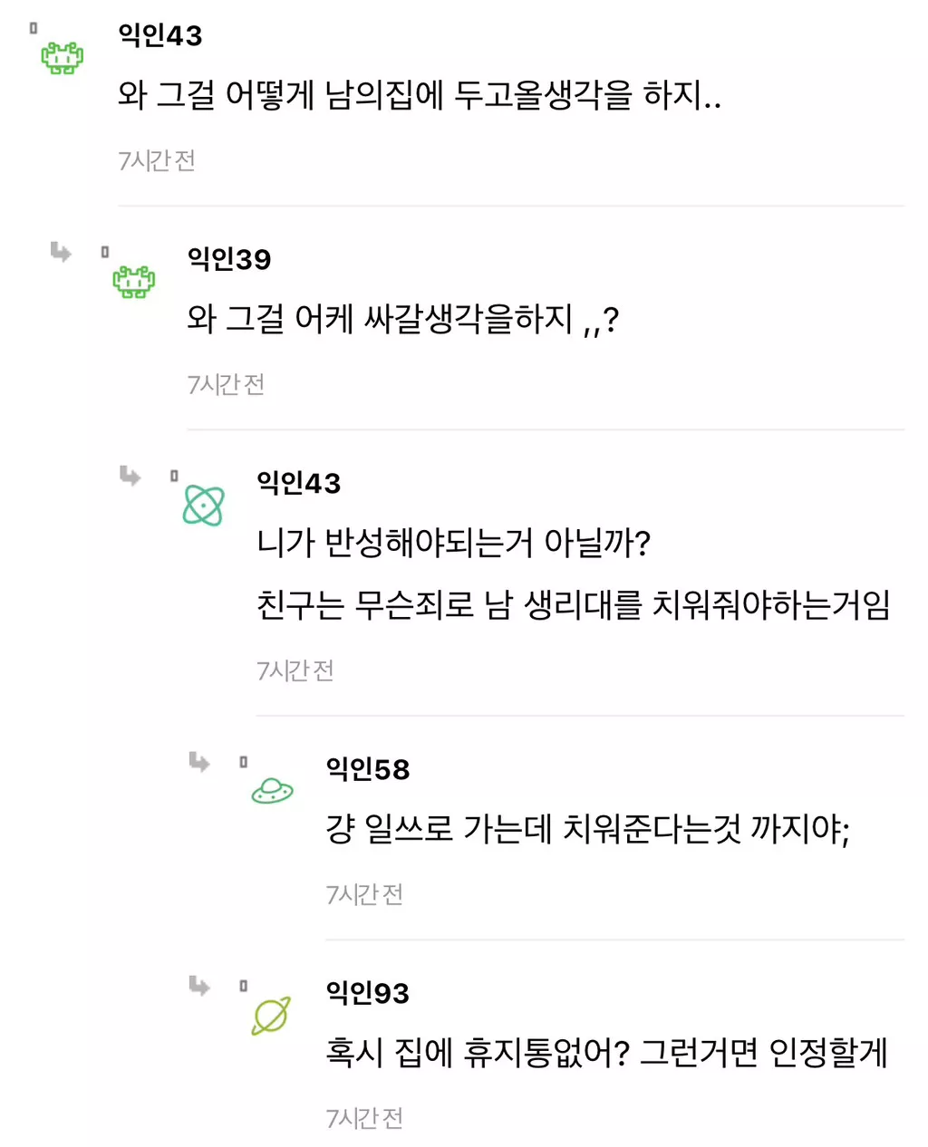Screen dimensions: 928x1147
Task: Click the 익인93 username
Action: point(368,993)
